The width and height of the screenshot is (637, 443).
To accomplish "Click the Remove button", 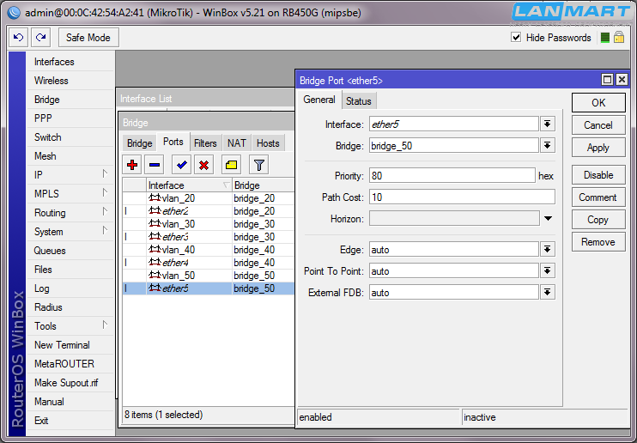I will (598, 242).
